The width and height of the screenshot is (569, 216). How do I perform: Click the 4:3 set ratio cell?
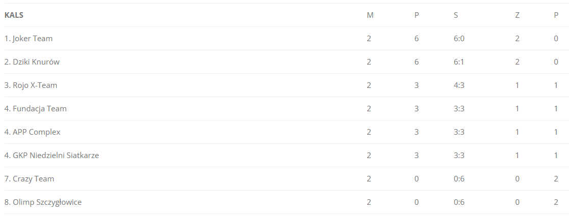[459, 85]
